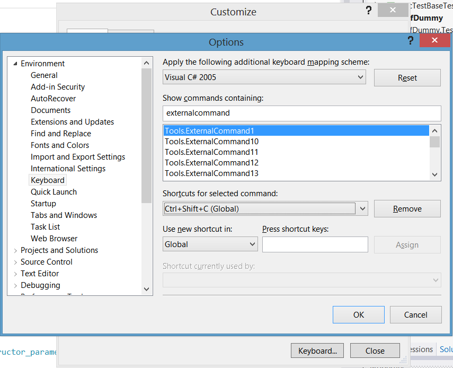Close the Options dialog with red X

[x=434, y=40]
